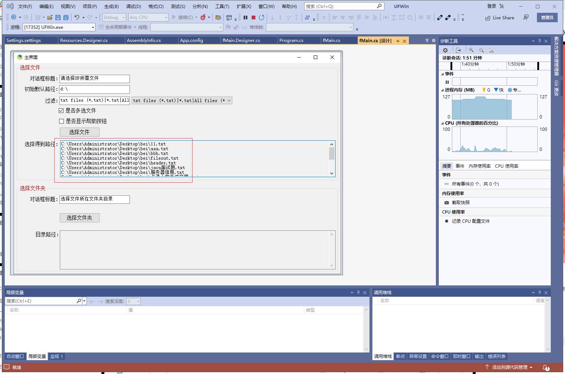Click the diagnostic tools export arrow icon
This screenshot has width=565, height=374.
(458, 50)
